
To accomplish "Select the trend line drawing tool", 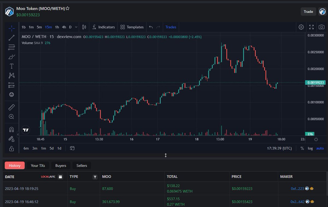I will pos(11,37).
